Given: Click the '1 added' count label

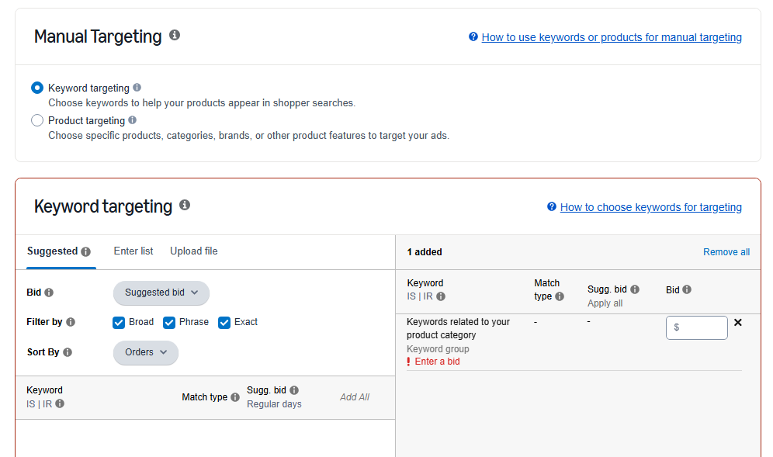Looking at the screenshot, I should tap(425, 252).
